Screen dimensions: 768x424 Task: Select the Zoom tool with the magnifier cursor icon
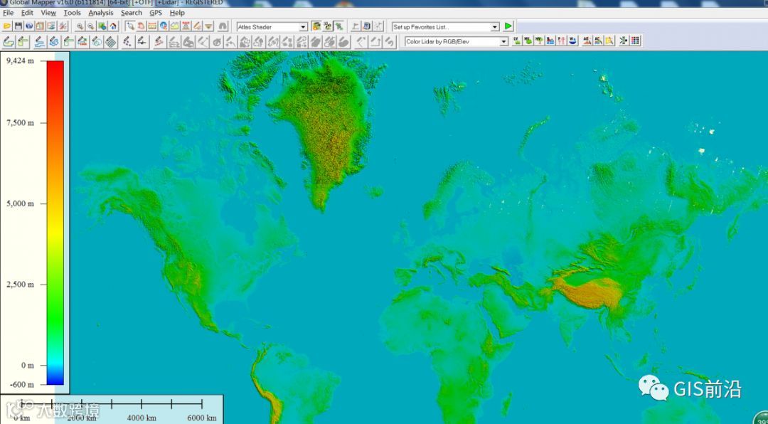(130, 26)
